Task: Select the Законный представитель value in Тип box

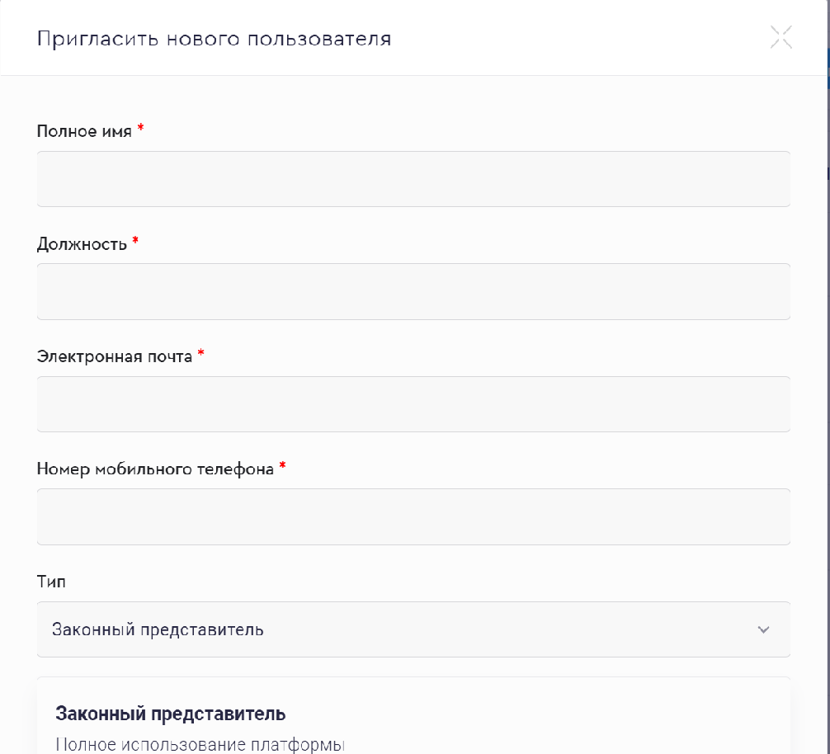Action: [x=158, y=630]
